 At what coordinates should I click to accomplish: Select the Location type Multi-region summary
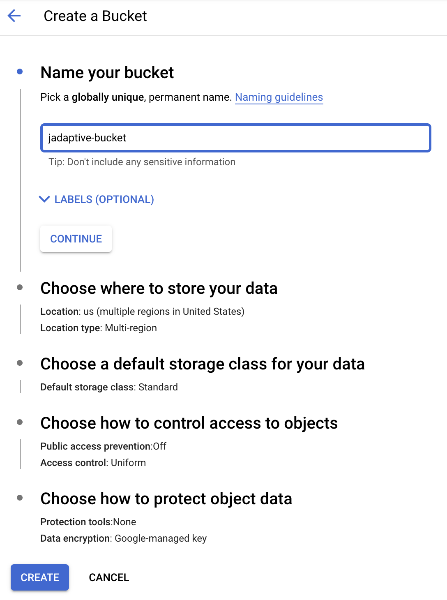[x=99, y=328]
